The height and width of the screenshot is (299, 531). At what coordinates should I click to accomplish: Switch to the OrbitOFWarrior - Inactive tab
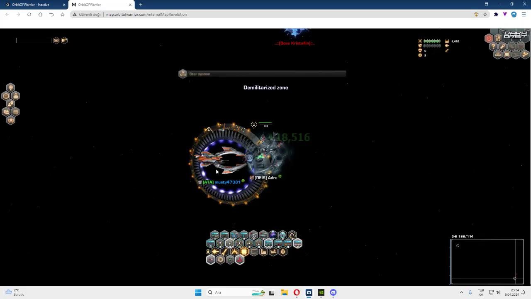[x=34, y=5]
